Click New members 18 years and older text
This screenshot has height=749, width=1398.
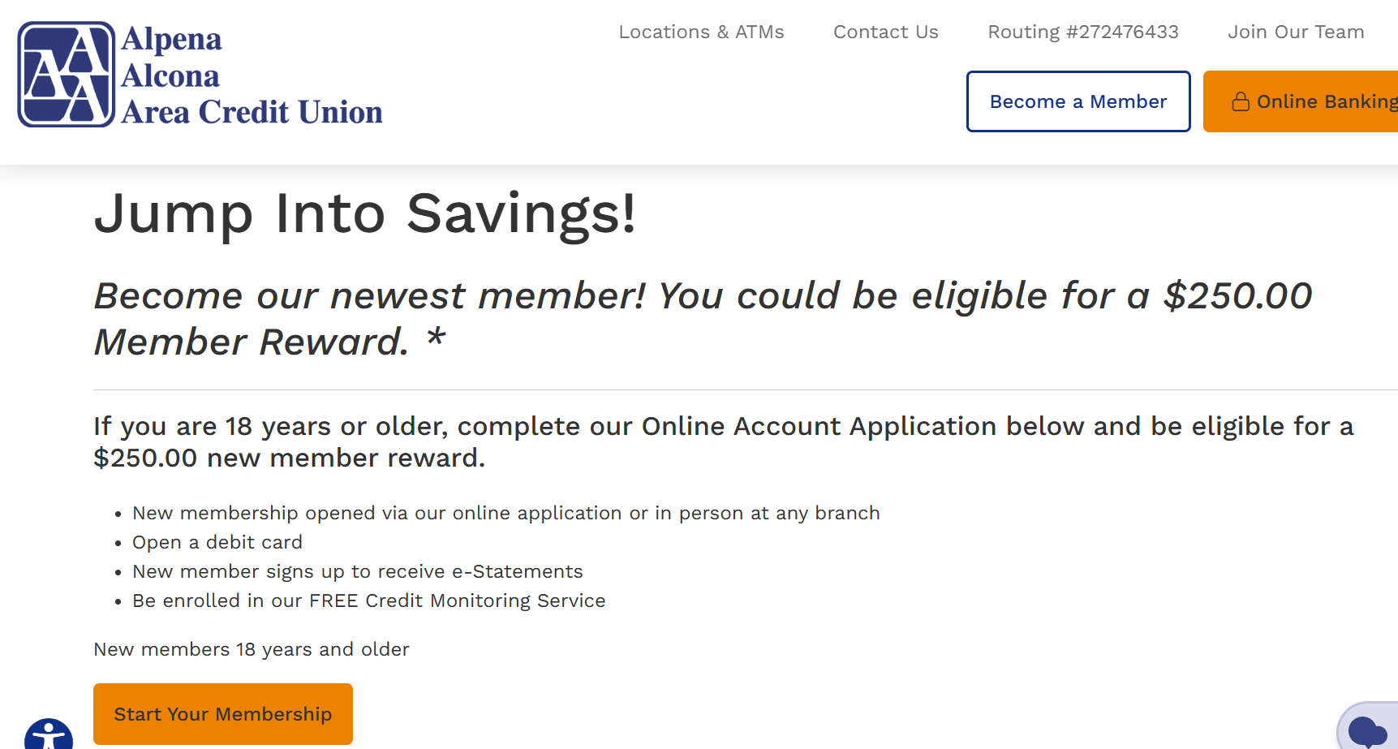click(x=252, y=649)
